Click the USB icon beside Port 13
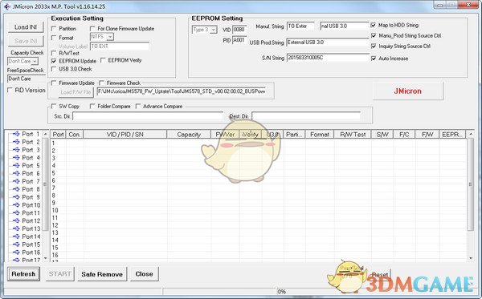This screenshot has width=482, height=299. (x=16, y=228)
